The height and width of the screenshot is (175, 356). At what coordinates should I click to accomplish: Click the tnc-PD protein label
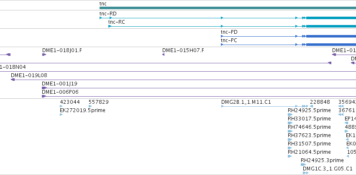pos(229,32)
